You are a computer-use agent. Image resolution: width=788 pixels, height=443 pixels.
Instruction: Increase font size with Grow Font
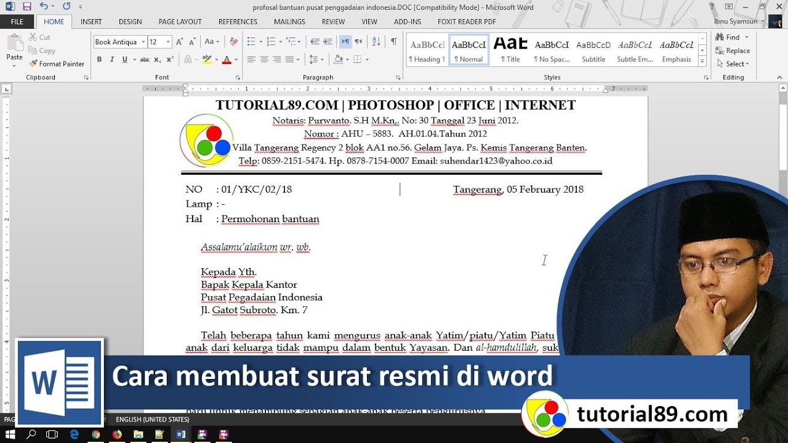(x=180, y=42)
